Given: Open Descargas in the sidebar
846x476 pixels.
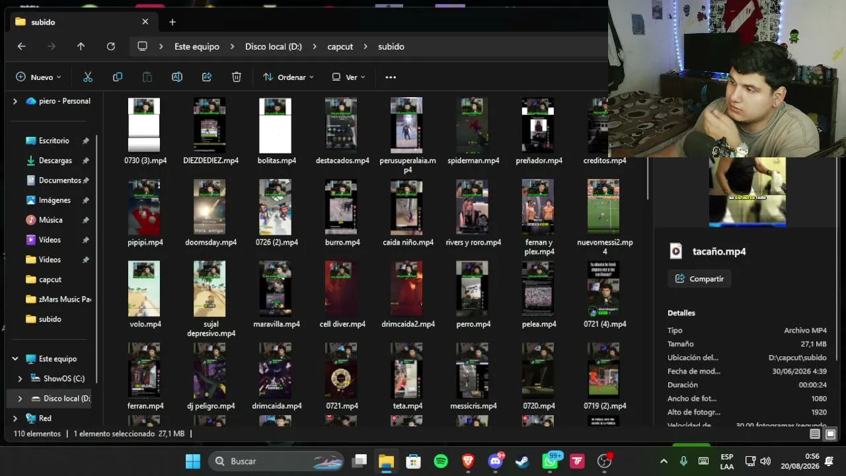Looking at the screenshot, I should (x=55, y=161).
